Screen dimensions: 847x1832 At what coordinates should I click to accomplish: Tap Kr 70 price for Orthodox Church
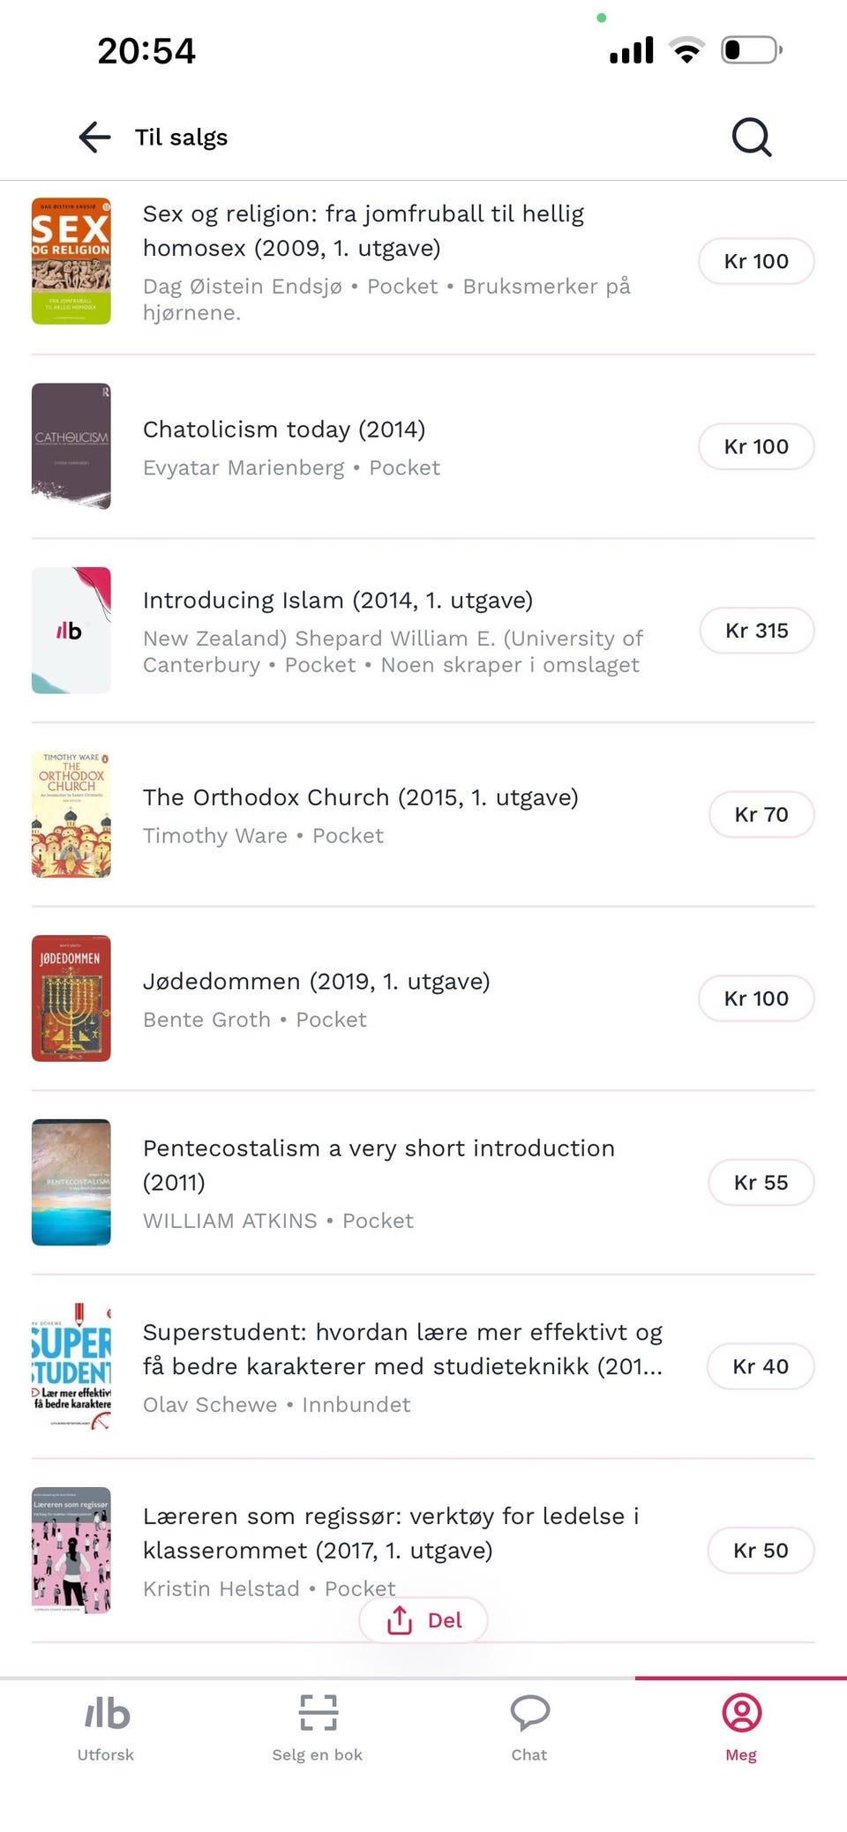tap(761, 814)
